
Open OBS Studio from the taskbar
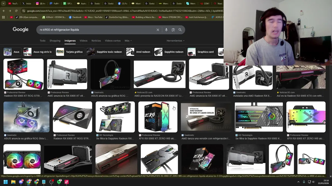51,182
